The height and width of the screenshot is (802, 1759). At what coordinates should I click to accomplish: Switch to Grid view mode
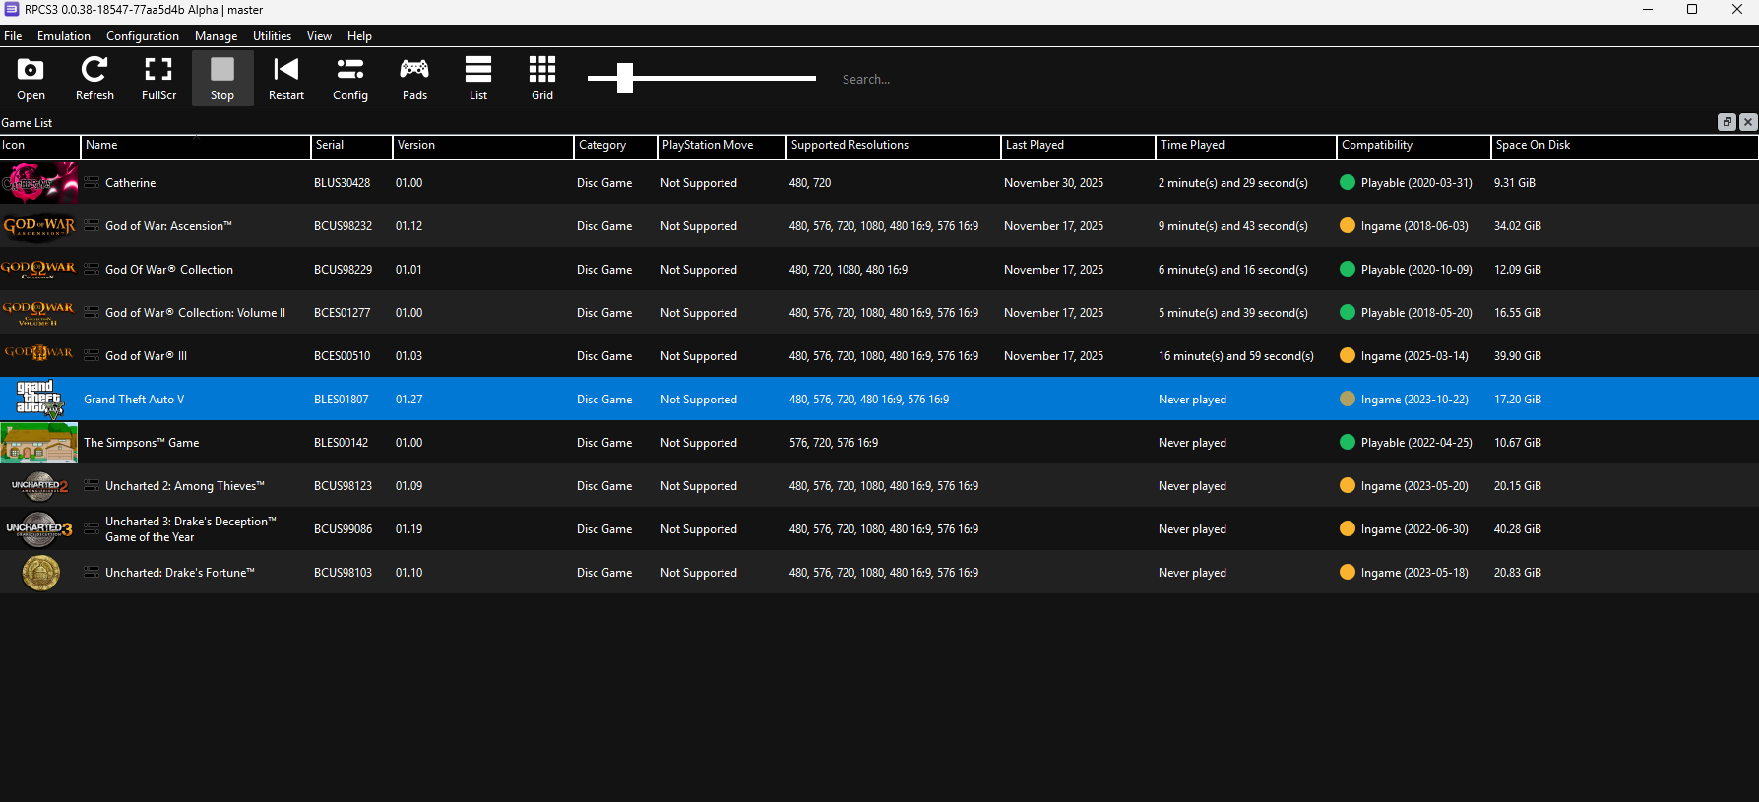pos(542,79)
